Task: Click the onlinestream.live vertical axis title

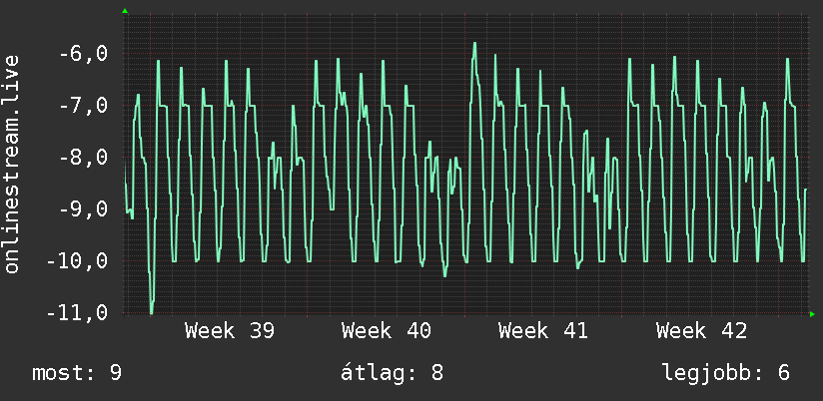Action: [x=12, y=164]
